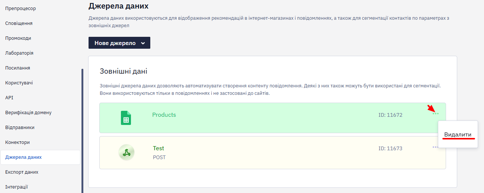Navigate to Користувачі section
The image size is (484, 193).
(x=19, y=83)
